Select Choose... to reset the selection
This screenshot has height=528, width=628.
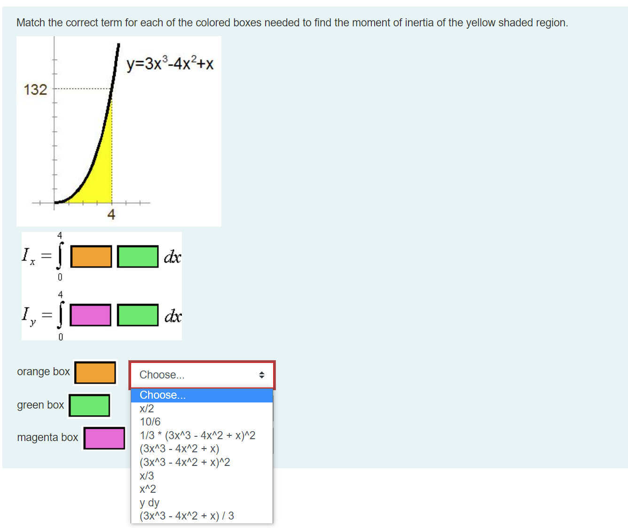(x=162, y=395)
